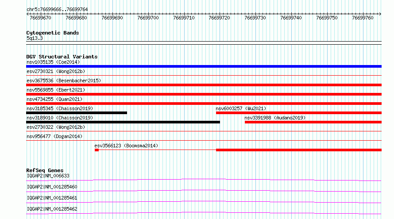Click the DGV Structural Variants track heading

(x=62, y=57)
